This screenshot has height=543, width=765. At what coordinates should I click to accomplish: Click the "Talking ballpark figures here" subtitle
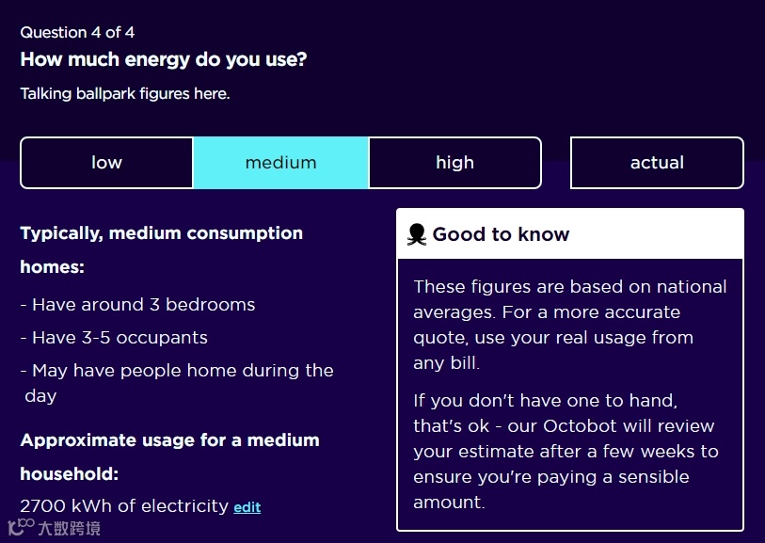tap(125, 93)
